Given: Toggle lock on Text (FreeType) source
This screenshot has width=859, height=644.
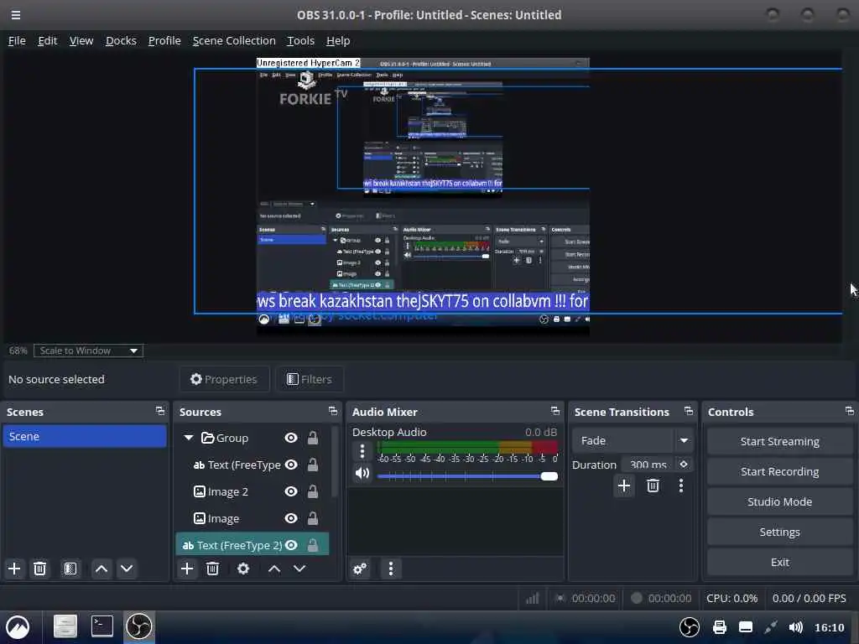Looking at the screenshot, I should pyautogui.click(x=313, y=465).
